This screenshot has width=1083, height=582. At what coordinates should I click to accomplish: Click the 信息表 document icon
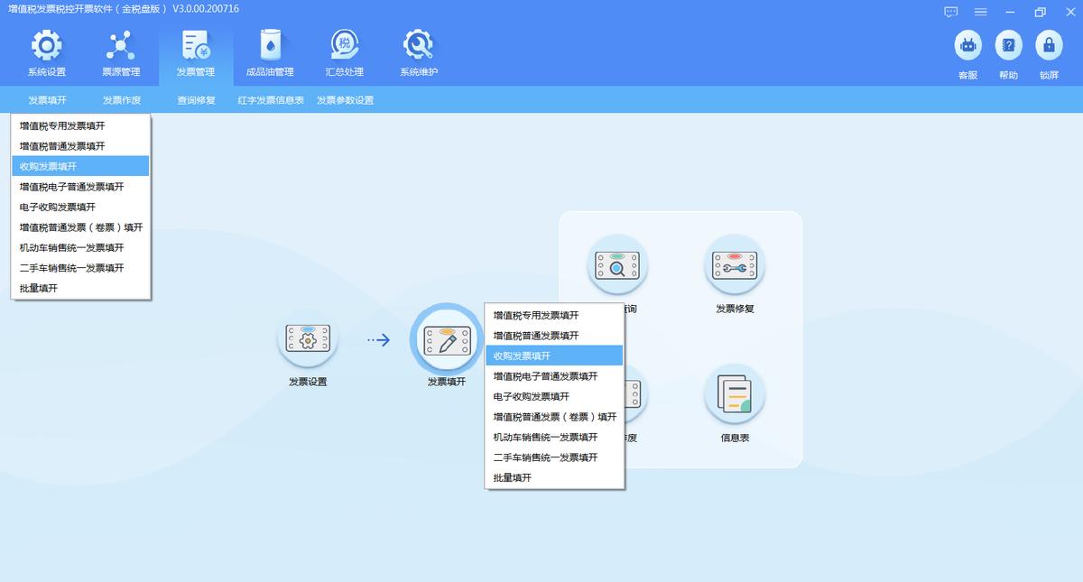click(x=735, y=394)
